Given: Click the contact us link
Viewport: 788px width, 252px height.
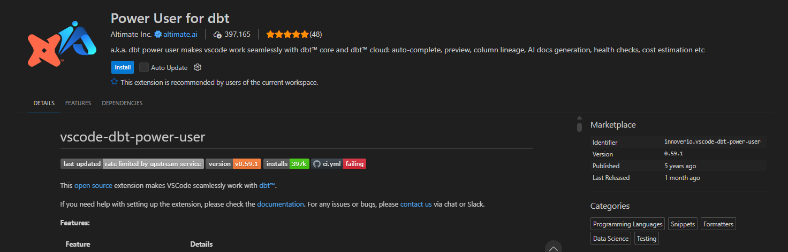Looking at the screenshot, I should click(x=416, y=204).
